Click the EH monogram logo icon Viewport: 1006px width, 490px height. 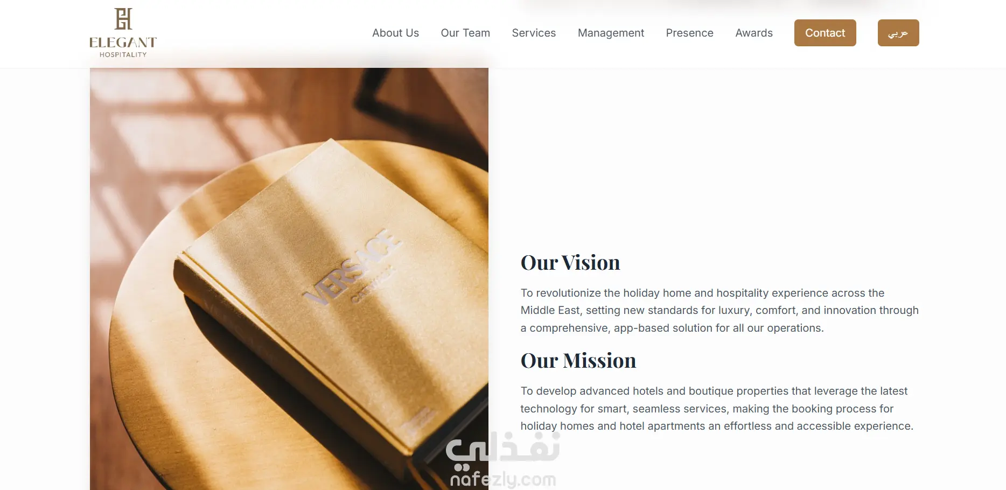123,19
